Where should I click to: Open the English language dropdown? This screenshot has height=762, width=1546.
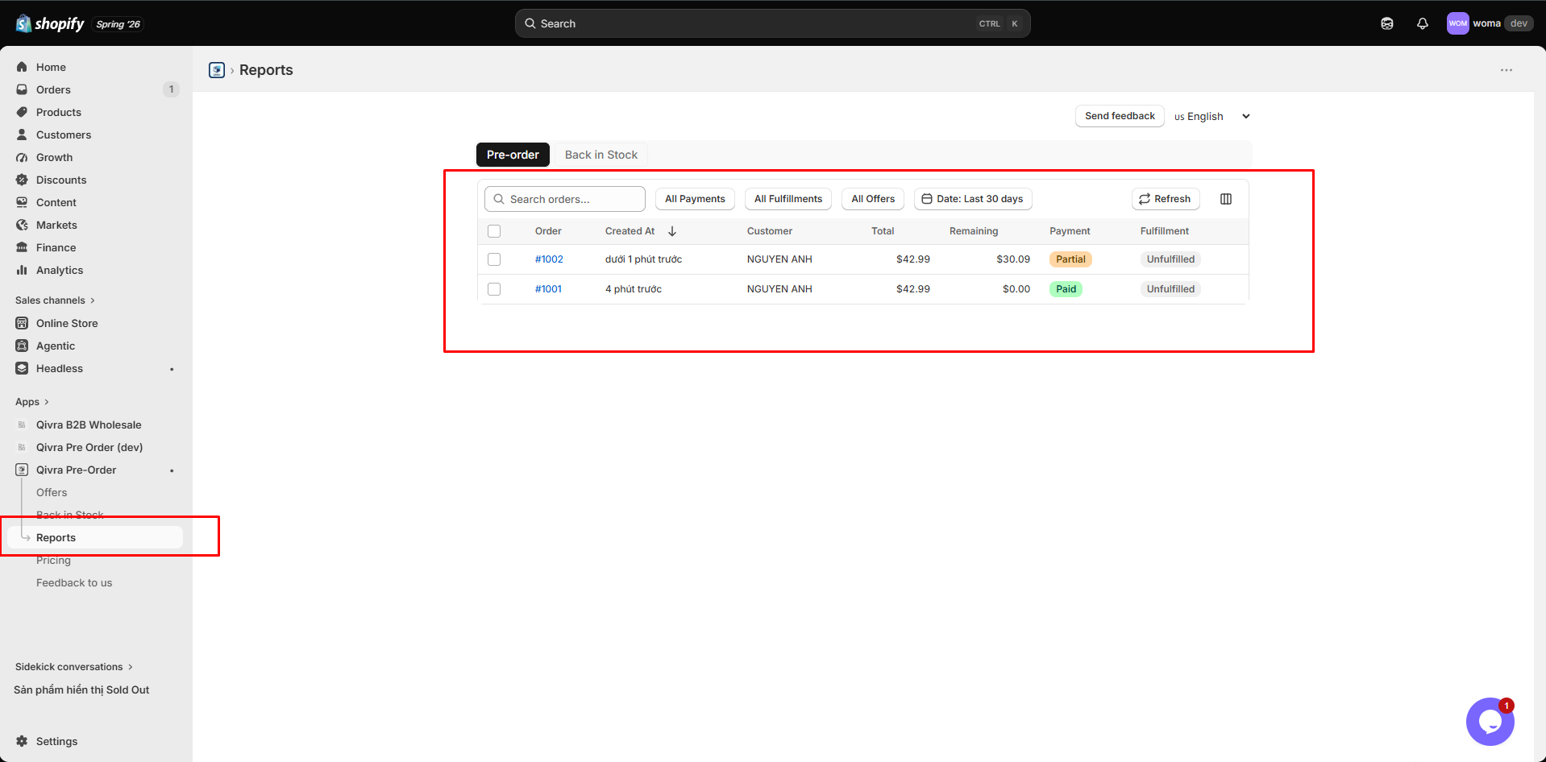[x=1212, y=116]
